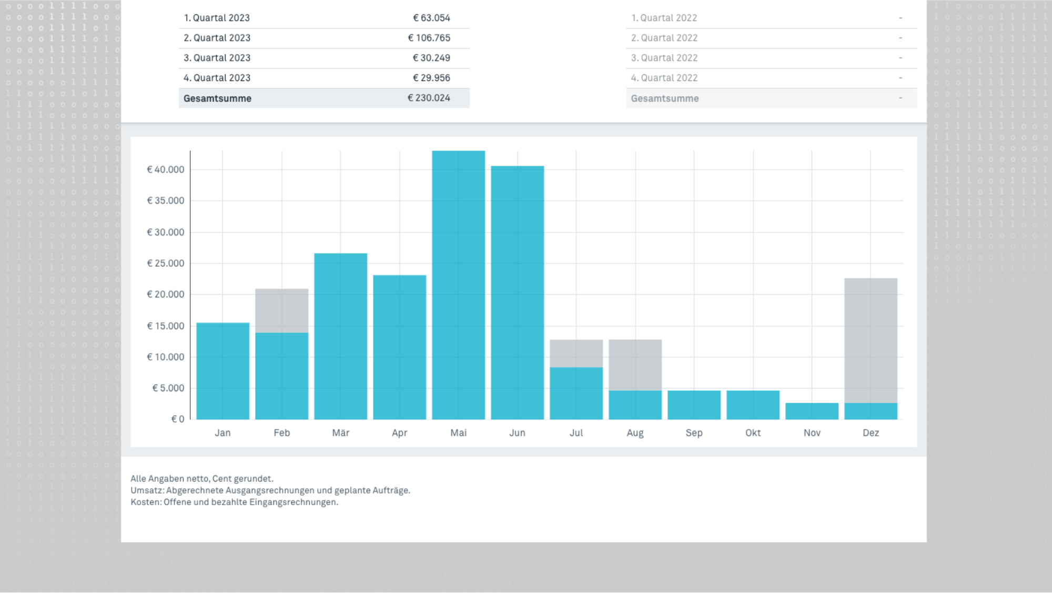
Task: Click the grey planned part of July bar
Action: point(576,354)
